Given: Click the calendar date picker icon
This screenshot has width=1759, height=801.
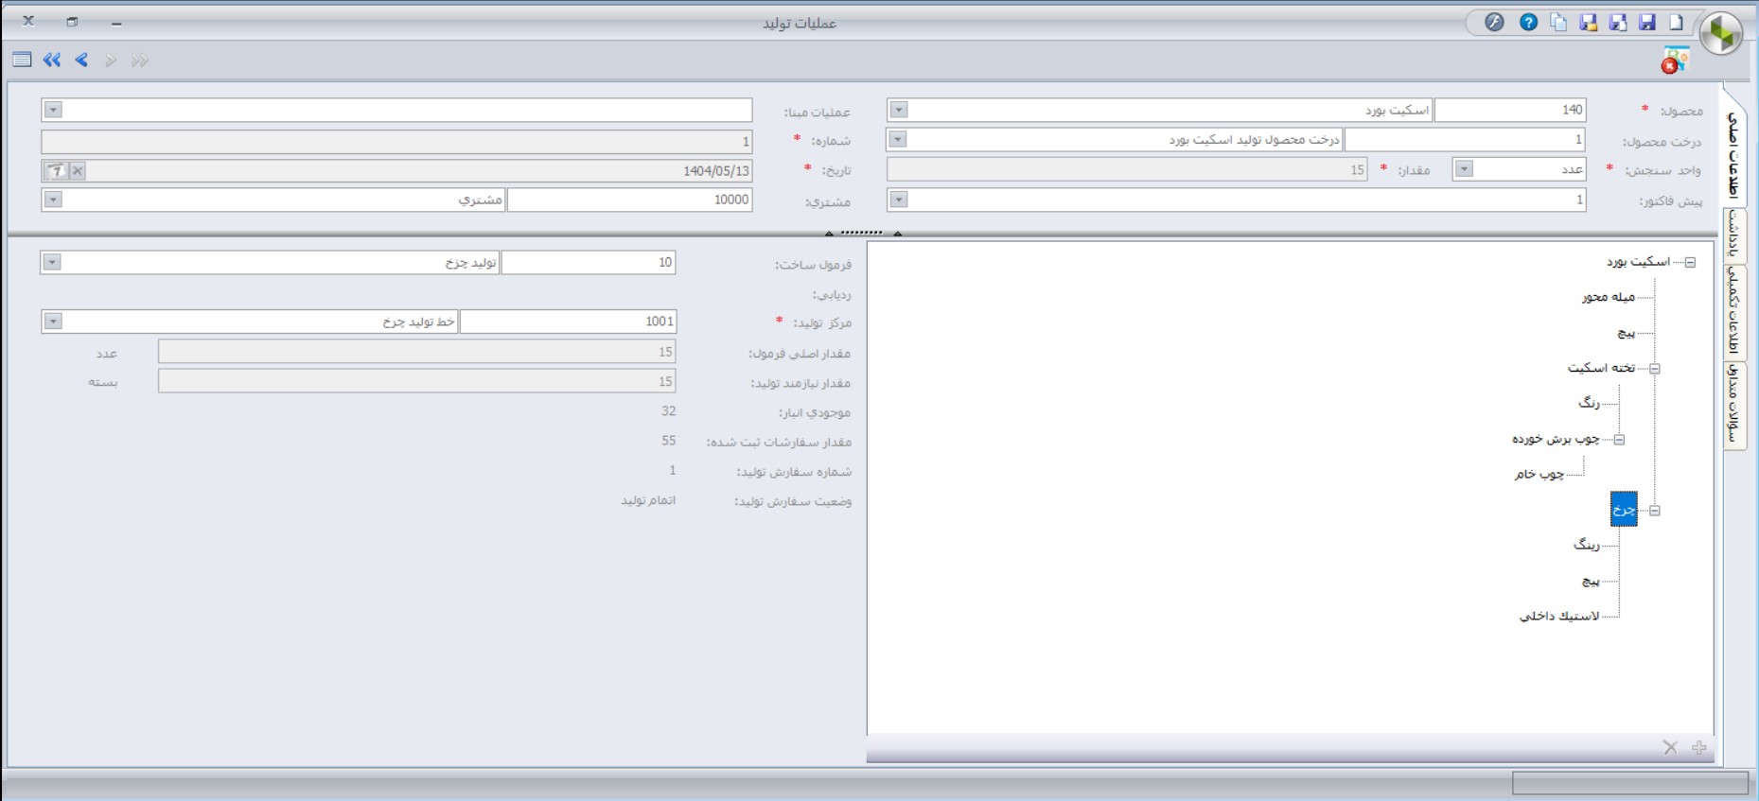Looking at the screenshot, I should pos(57,171).
